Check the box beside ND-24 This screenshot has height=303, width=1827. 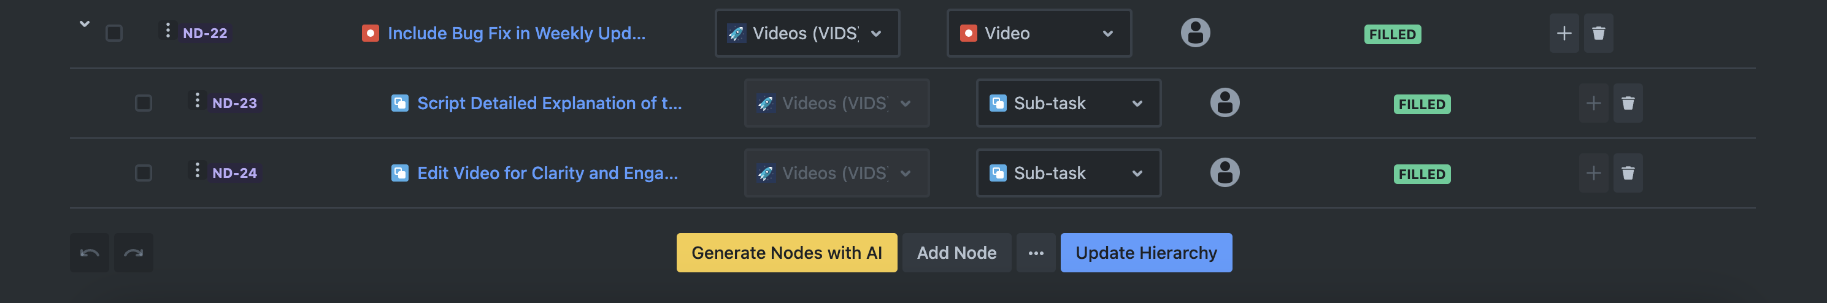[144, 173]
